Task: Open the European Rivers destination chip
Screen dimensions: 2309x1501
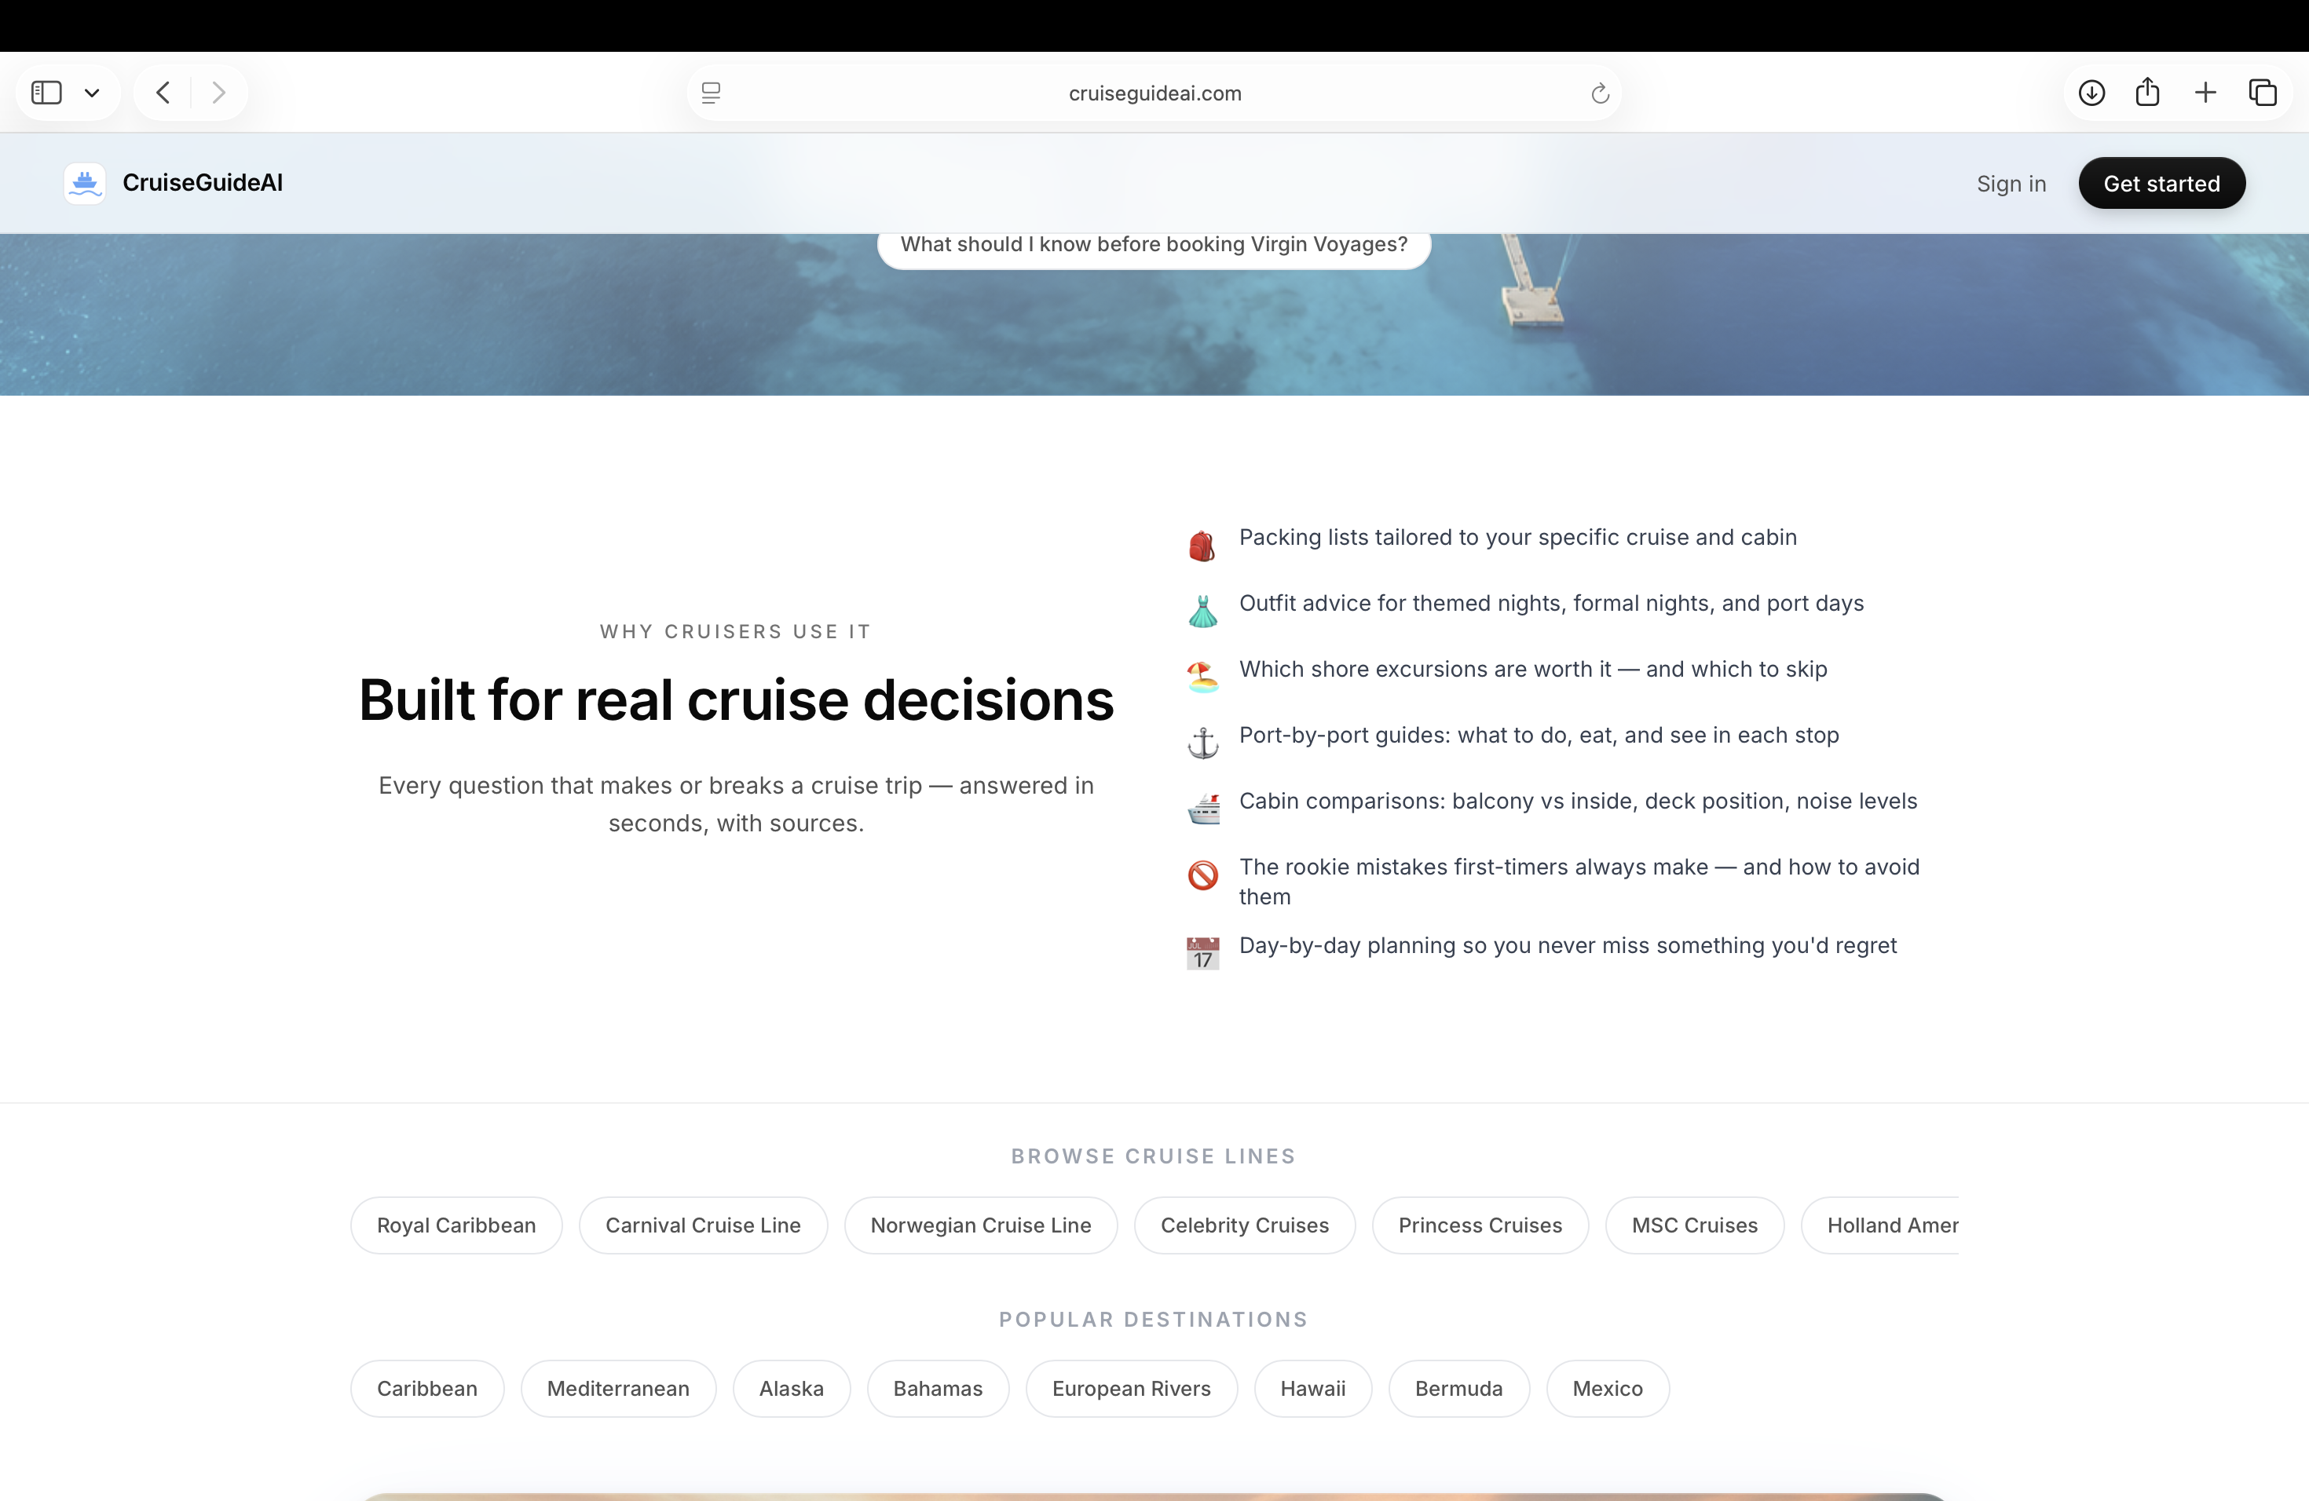Action: (1131, 1389)
